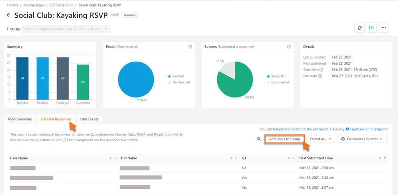The width and height of the screenshot is (398, 195).
Task: Open the Reach card help icon
Action: (x=190, y=47)
